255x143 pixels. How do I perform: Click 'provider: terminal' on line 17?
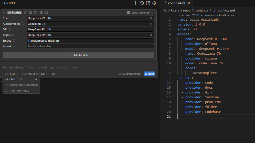point(203,97)
